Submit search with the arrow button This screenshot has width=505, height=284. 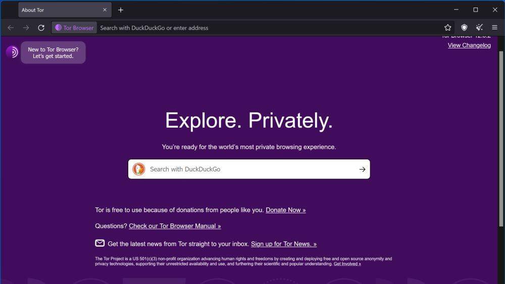coord(362,169)
